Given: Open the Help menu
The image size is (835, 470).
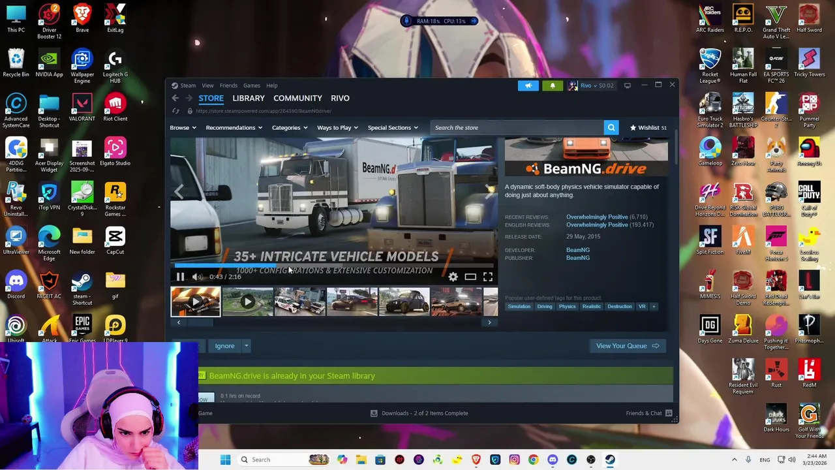Looking at the screenshot, I should click(271, 86).
